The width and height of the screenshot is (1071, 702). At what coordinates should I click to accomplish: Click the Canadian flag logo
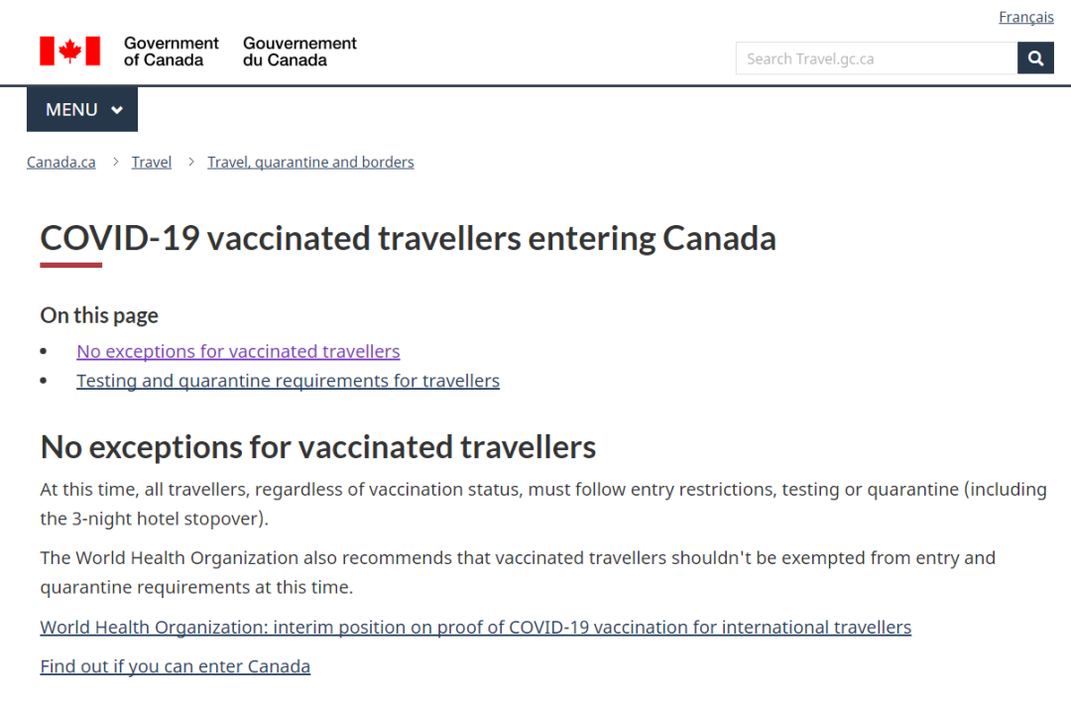coord(69,52)
